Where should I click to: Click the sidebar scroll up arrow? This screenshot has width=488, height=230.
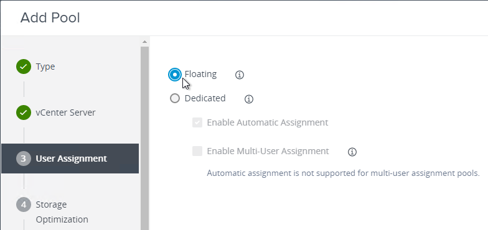pyautogui.click(x=144, y=42)
